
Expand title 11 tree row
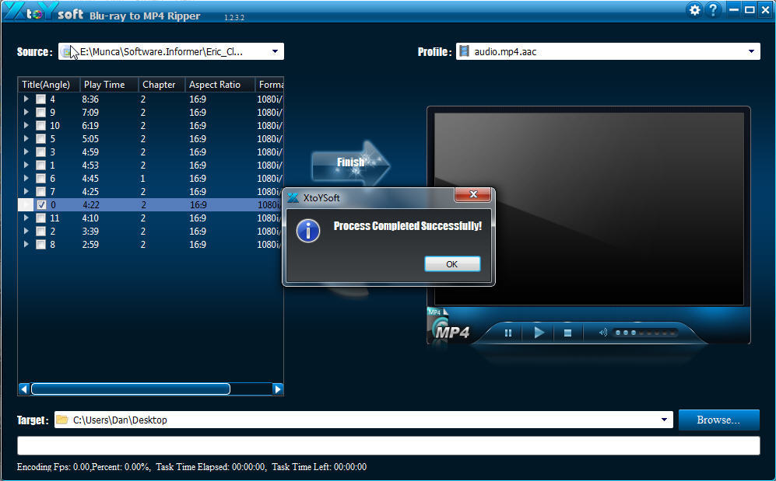coord(26,218)
